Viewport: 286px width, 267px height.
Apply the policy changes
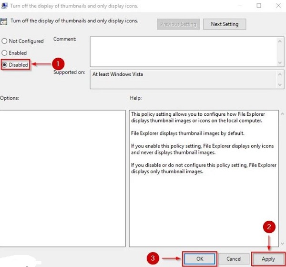tap(268, 259)
